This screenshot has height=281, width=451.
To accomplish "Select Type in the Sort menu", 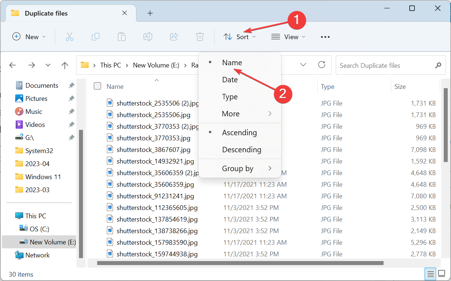I will (230, 97).
